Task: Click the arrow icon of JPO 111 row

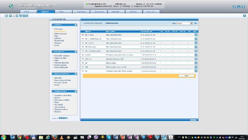Action: click(82, 59)
